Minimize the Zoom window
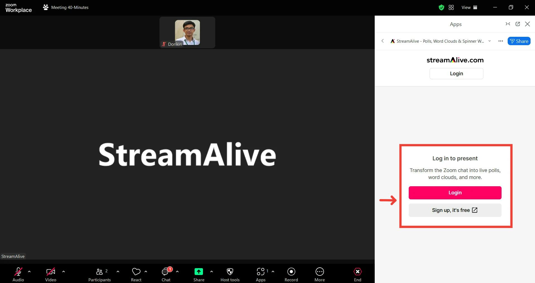Screen dimensions: 535x283 click(x=495, y=8)
